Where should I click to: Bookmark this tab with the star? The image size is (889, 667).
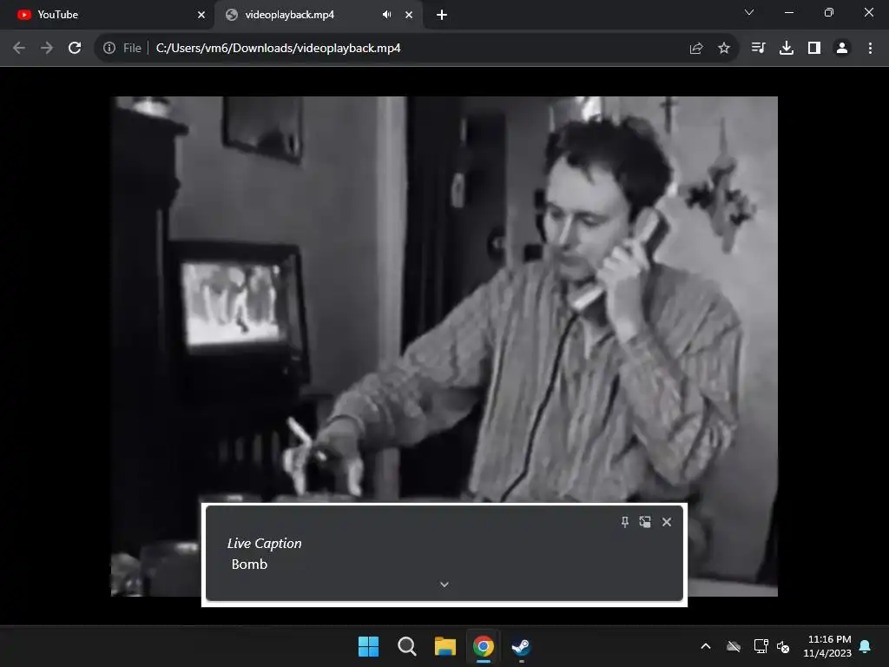724,49
